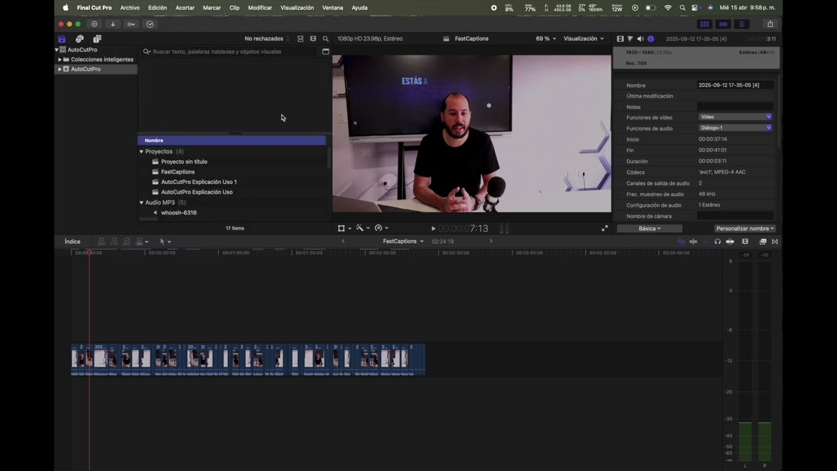Open the Audio inspector speaker icon
The image size is (837, 471).
click(640, 39)
